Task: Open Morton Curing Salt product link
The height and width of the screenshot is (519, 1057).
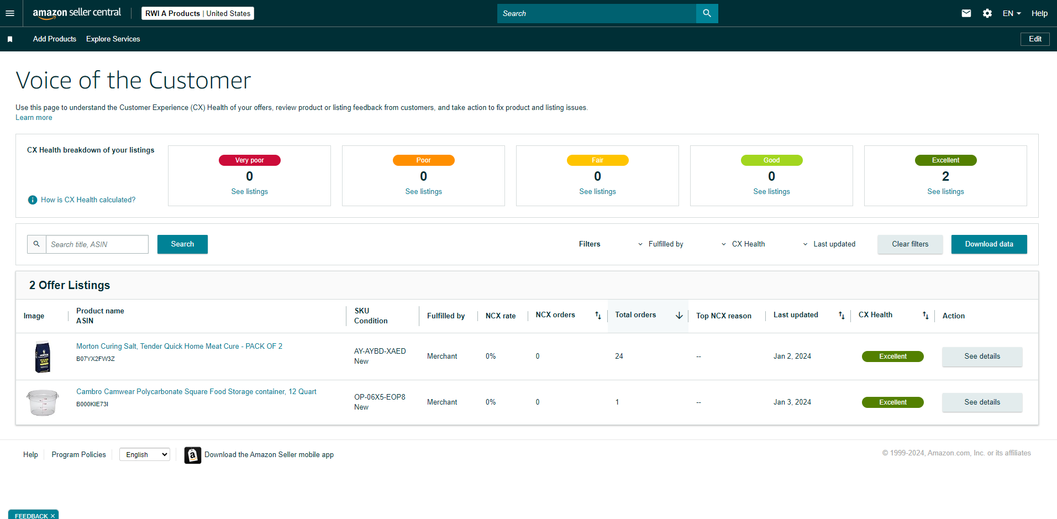Action: (179, 347)
